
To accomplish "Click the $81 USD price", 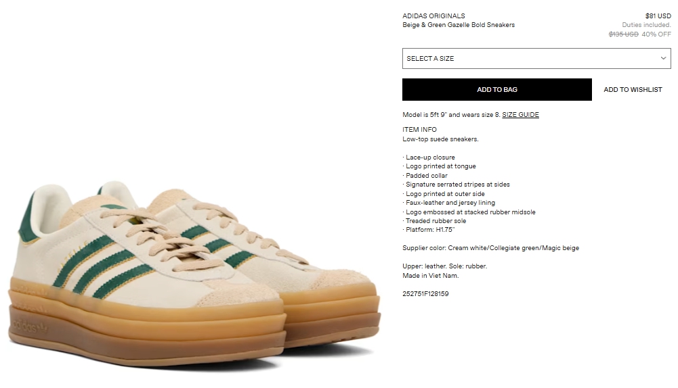I will click(658, 16).
